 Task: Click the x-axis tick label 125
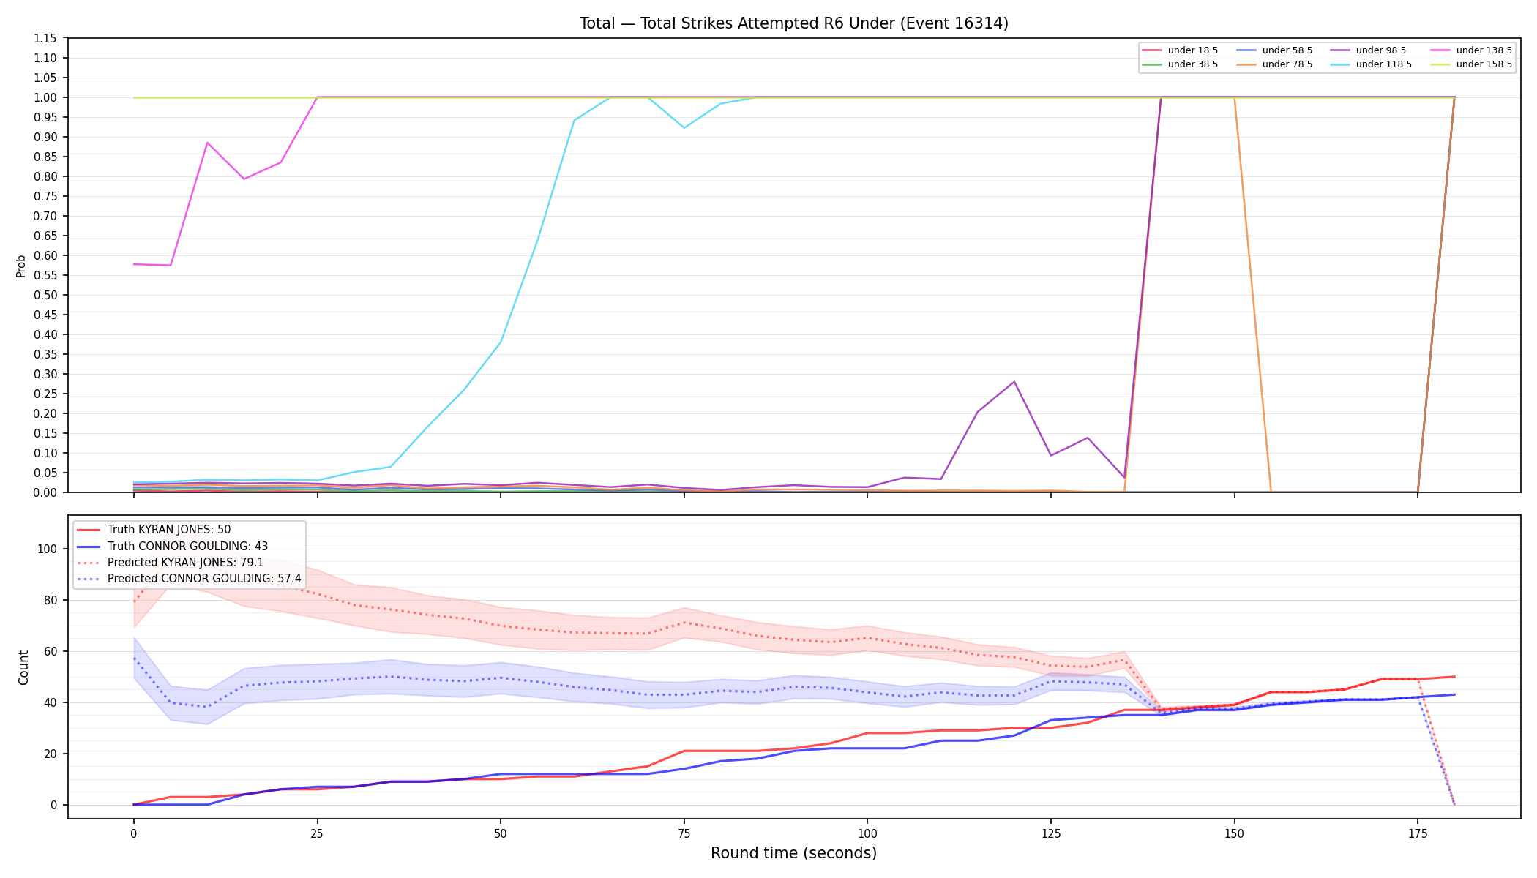click(1051, 833)
